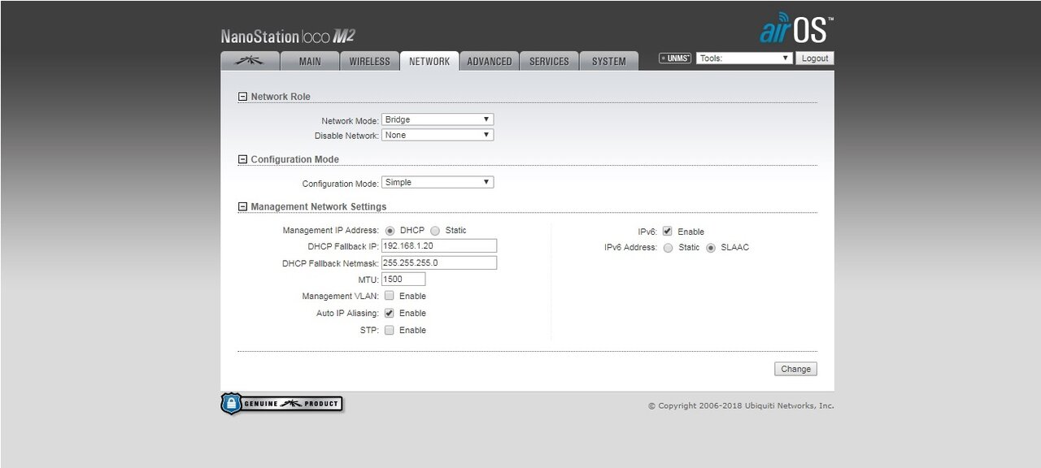Open the Network Mode dropdown

tap(438, 119)
